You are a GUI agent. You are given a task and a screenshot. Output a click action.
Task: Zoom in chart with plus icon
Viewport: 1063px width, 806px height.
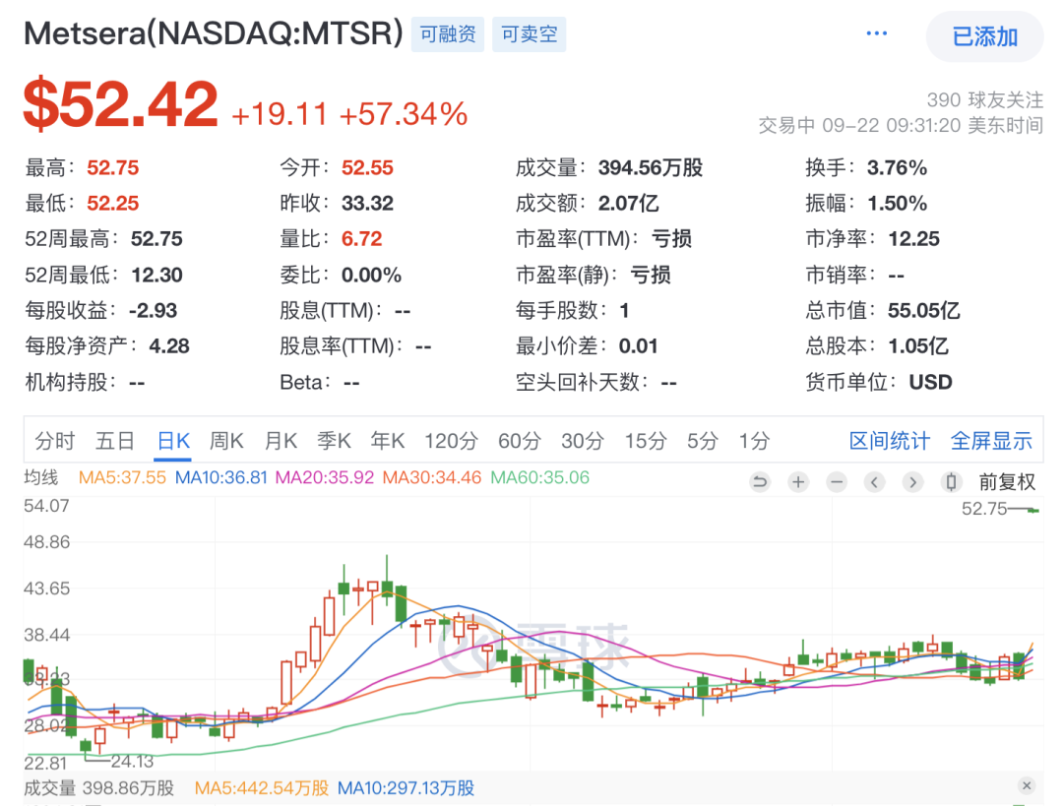[798, 482]
